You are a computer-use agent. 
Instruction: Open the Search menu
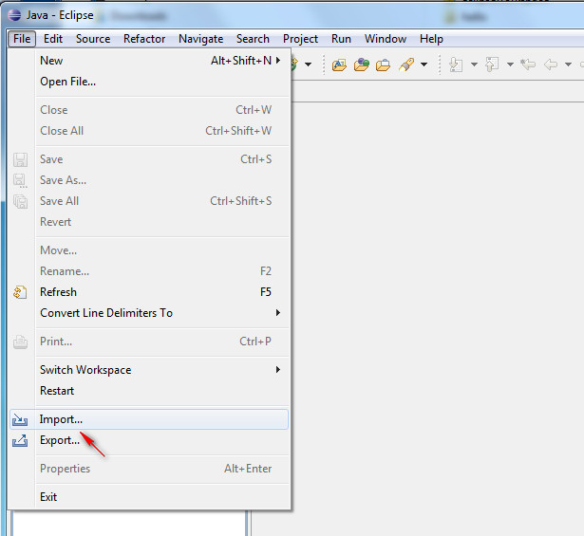253,39
